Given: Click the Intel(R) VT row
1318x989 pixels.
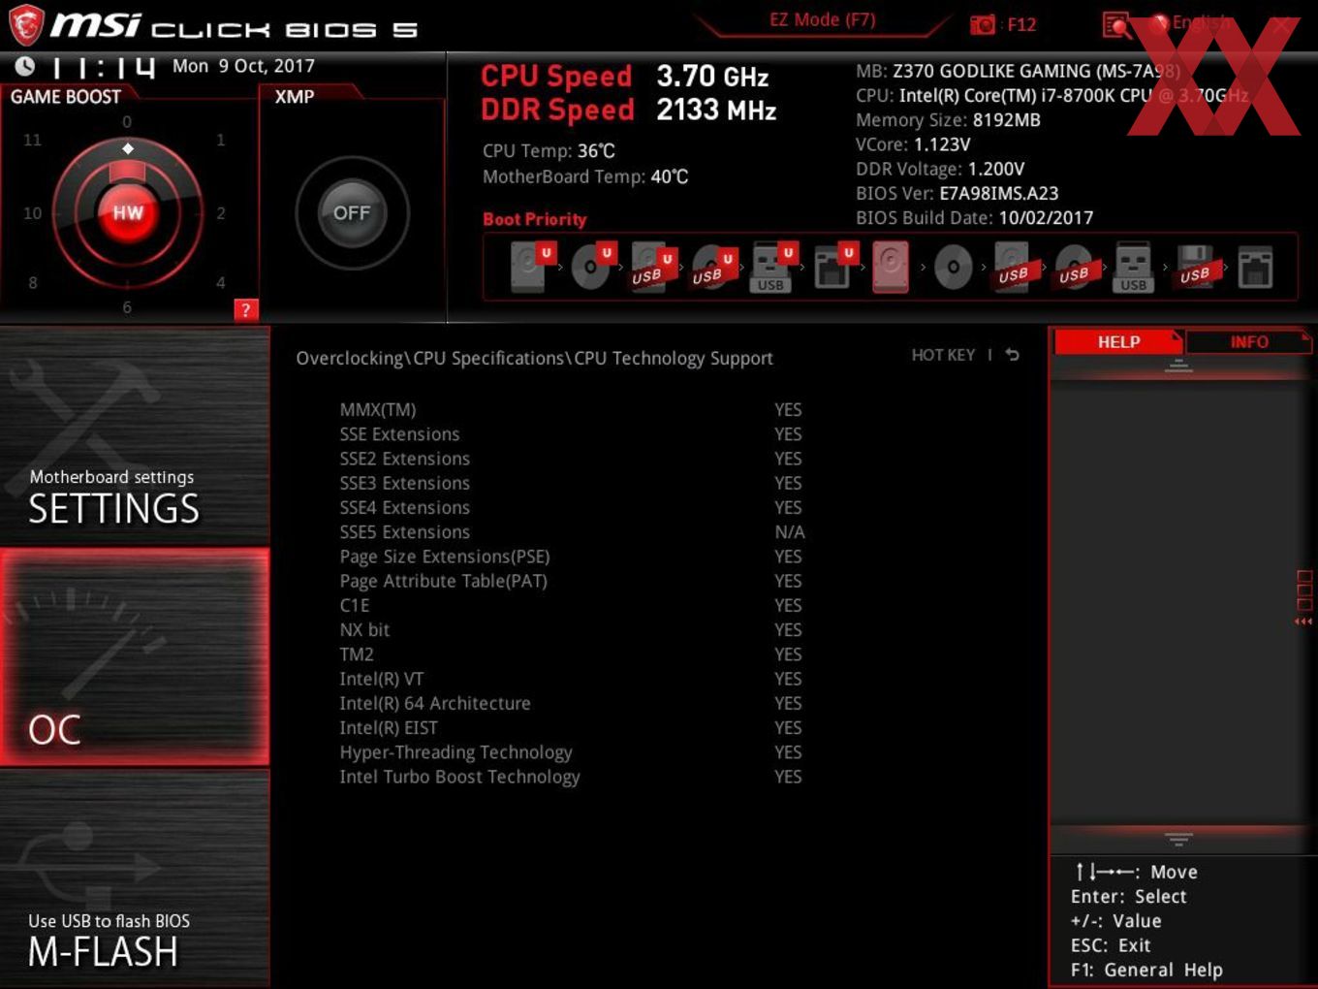Looking at the screenshot, I should (x=572, y=679).
